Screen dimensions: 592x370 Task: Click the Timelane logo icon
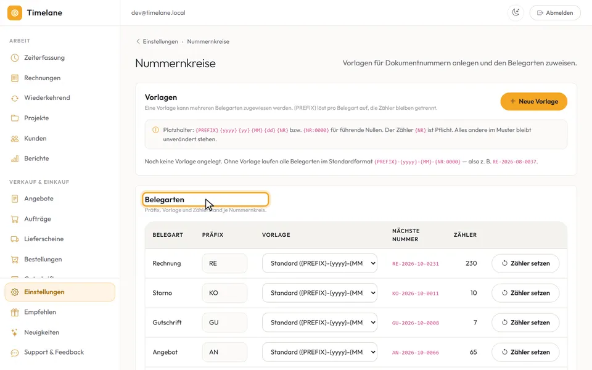click(15, 13)
